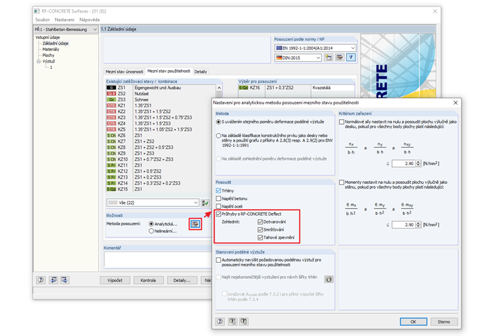Image resolution: width=494 pixels, height=336 pixels.
Task: Select the black G badge of ZS1
Action: tap(111, 88)
